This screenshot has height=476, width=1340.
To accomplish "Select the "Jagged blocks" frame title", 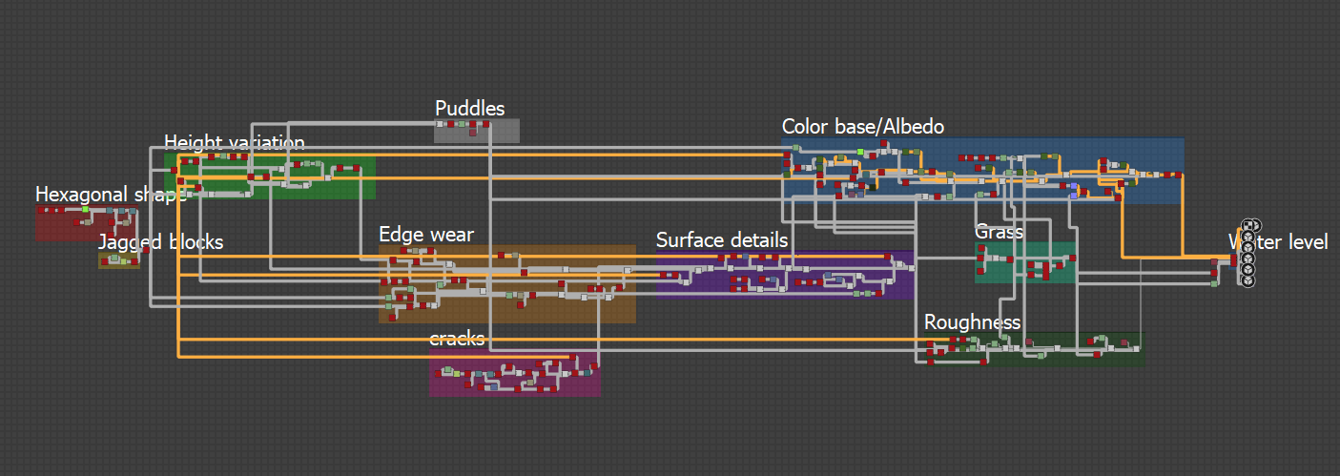I will pos(160,242).
